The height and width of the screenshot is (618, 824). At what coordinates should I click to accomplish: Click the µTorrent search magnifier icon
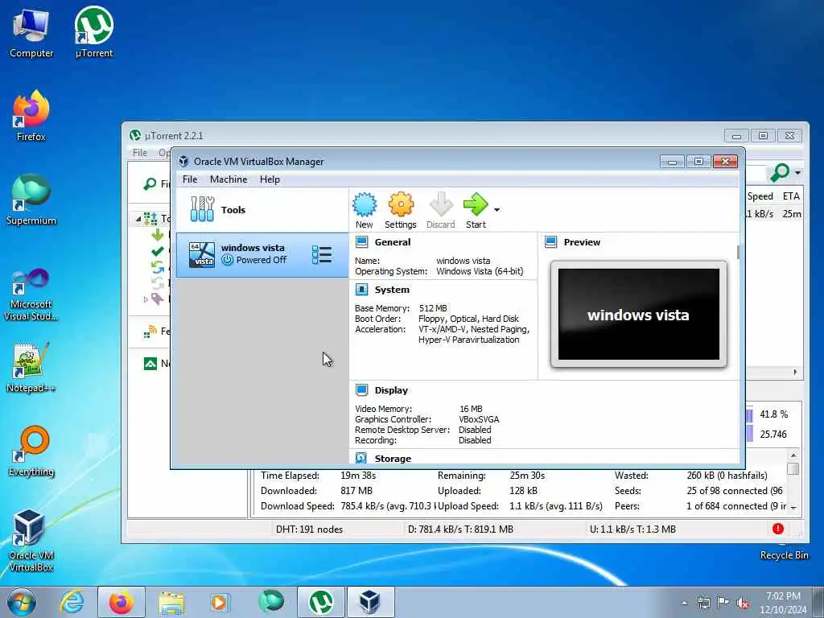tap(780, 172)
